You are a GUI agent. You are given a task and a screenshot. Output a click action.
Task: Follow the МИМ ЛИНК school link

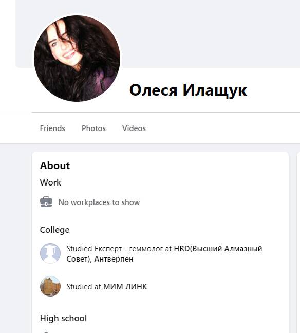coord(125,286)
